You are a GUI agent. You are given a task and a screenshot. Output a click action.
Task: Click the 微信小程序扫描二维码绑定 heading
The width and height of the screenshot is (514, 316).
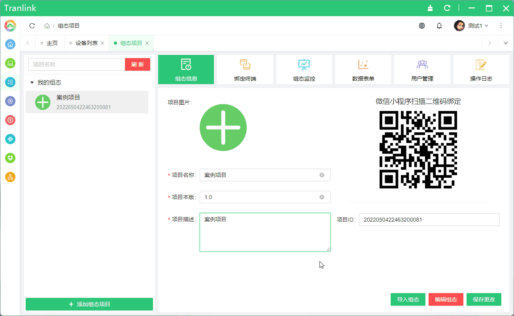click(418, 102)
